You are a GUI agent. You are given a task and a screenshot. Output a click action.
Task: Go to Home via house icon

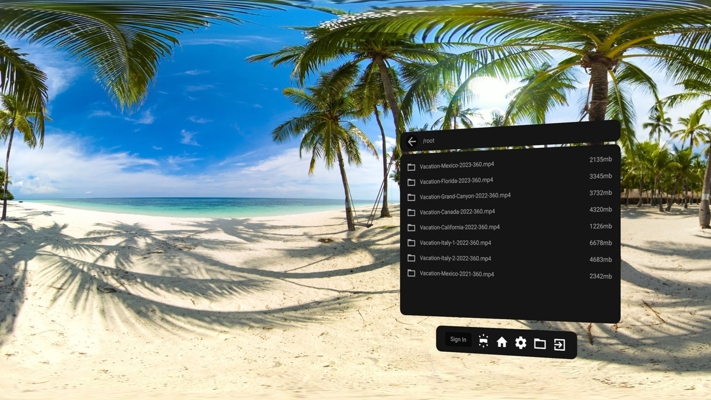click(502, 342)
